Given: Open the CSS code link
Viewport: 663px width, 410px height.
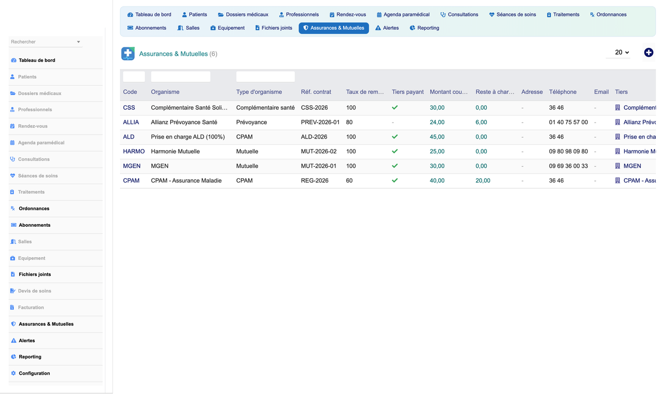Looking at the screenshot, I should (x=129, y=108).
